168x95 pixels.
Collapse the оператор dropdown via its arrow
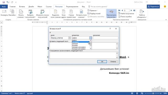coord(91,38)
